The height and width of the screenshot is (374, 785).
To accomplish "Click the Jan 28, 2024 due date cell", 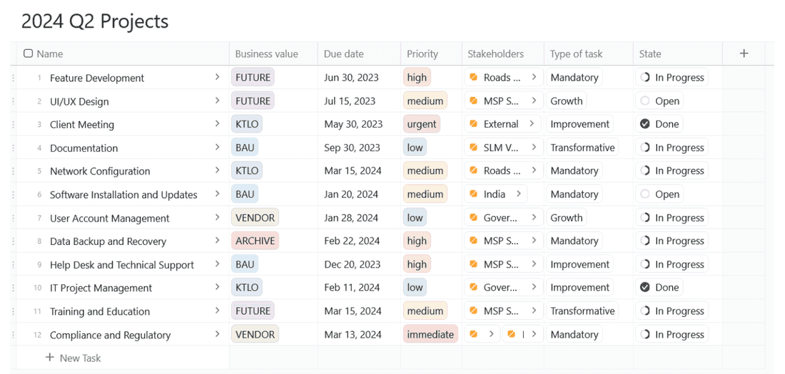I will pos(351,217).
